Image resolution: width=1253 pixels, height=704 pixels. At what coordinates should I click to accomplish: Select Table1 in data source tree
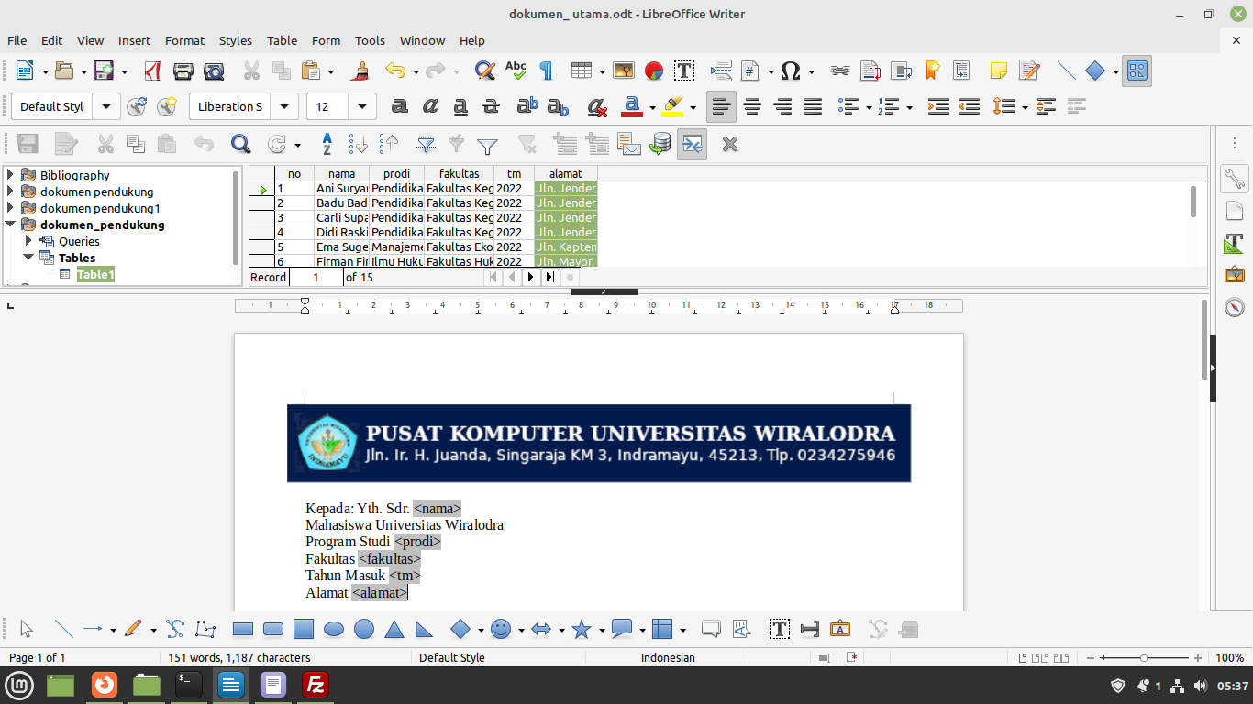coord(95,274)
